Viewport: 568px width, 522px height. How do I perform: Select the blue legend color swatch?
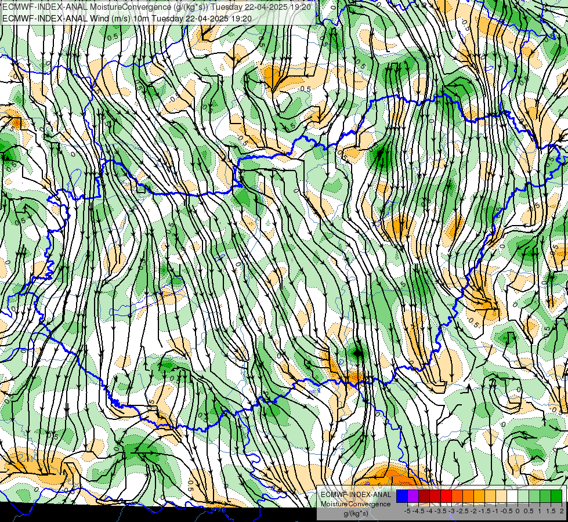click(x=402, y=496)
